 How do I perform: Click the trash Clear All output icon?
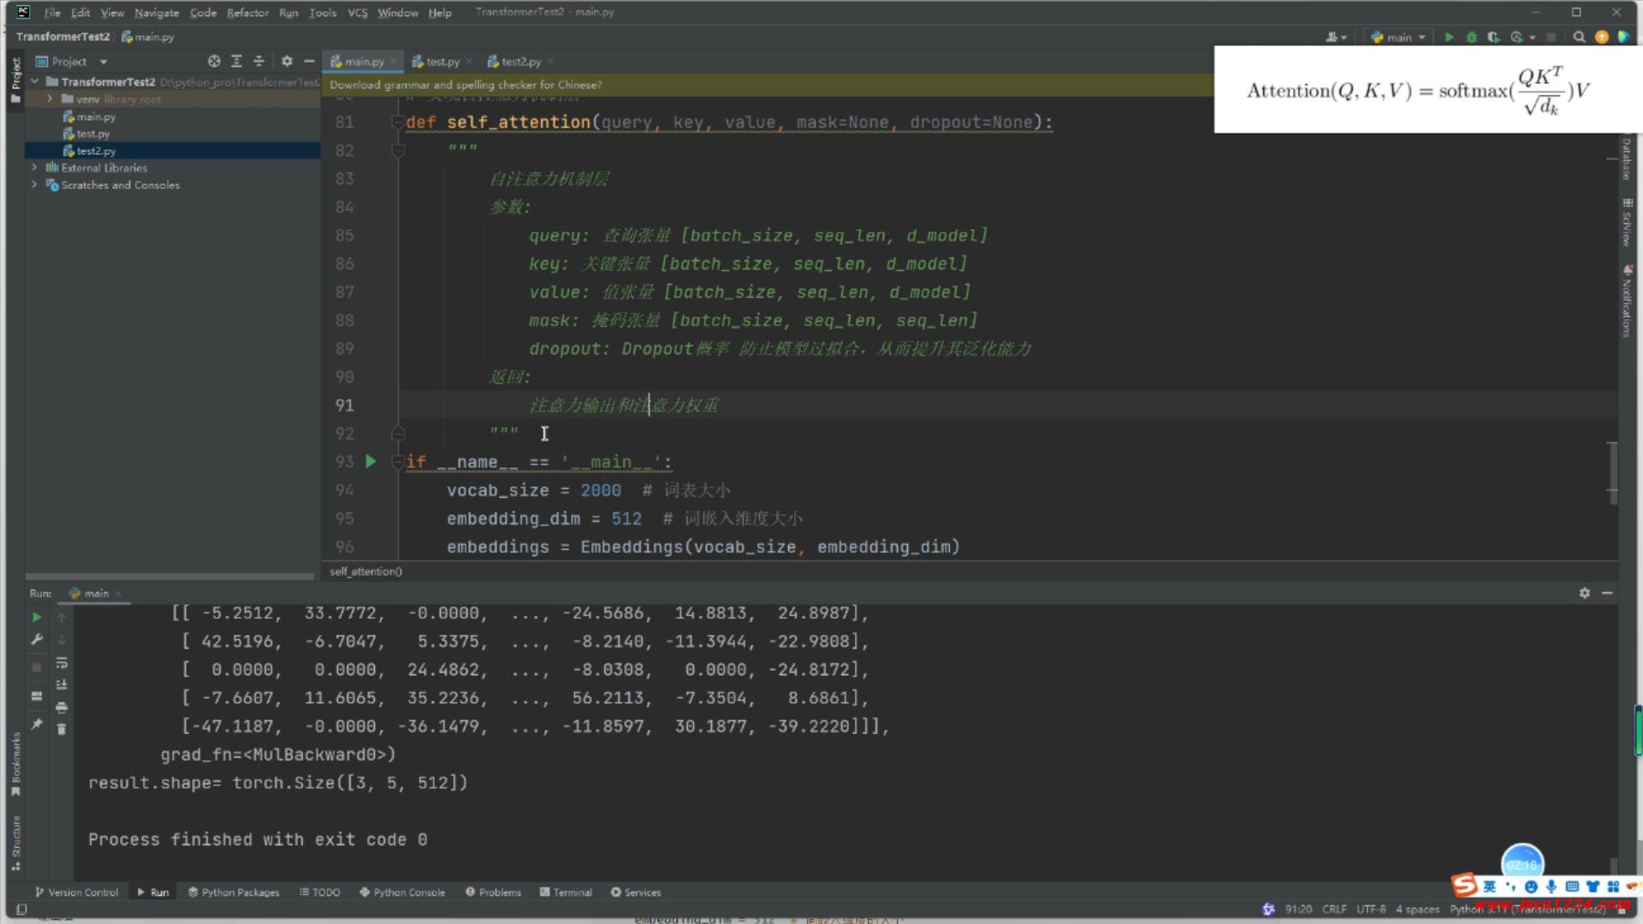tap(62, 729)
